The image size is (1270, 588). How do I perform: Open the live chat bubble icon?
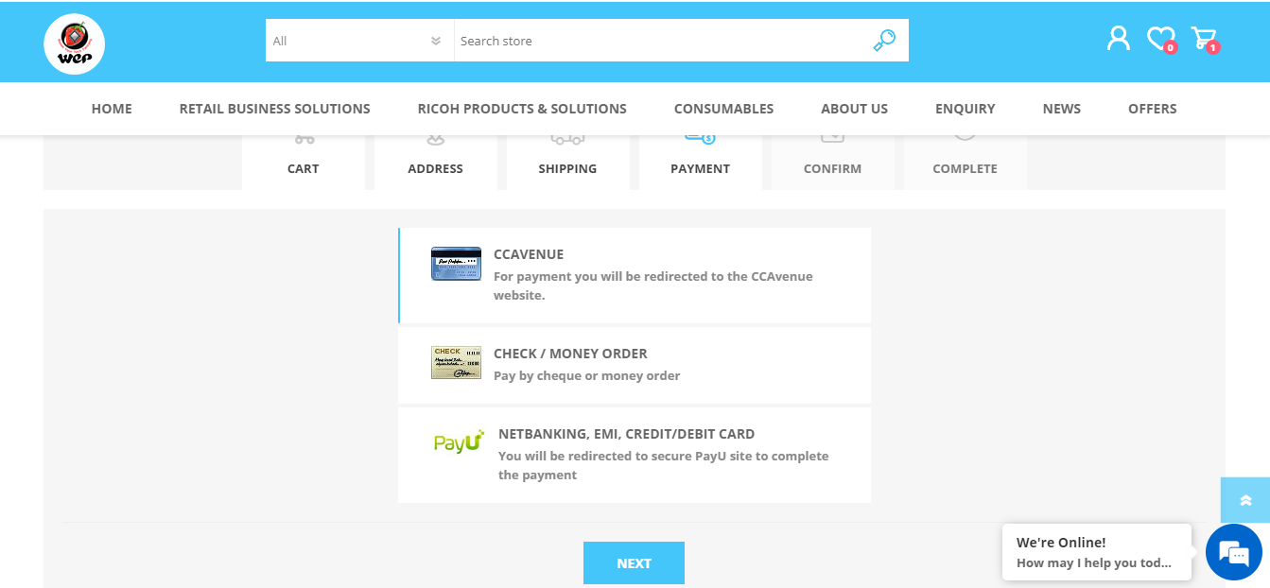1234,551
